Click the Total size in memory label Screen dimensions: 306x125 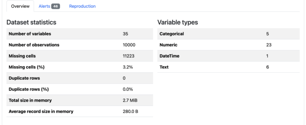coord(30,100)
